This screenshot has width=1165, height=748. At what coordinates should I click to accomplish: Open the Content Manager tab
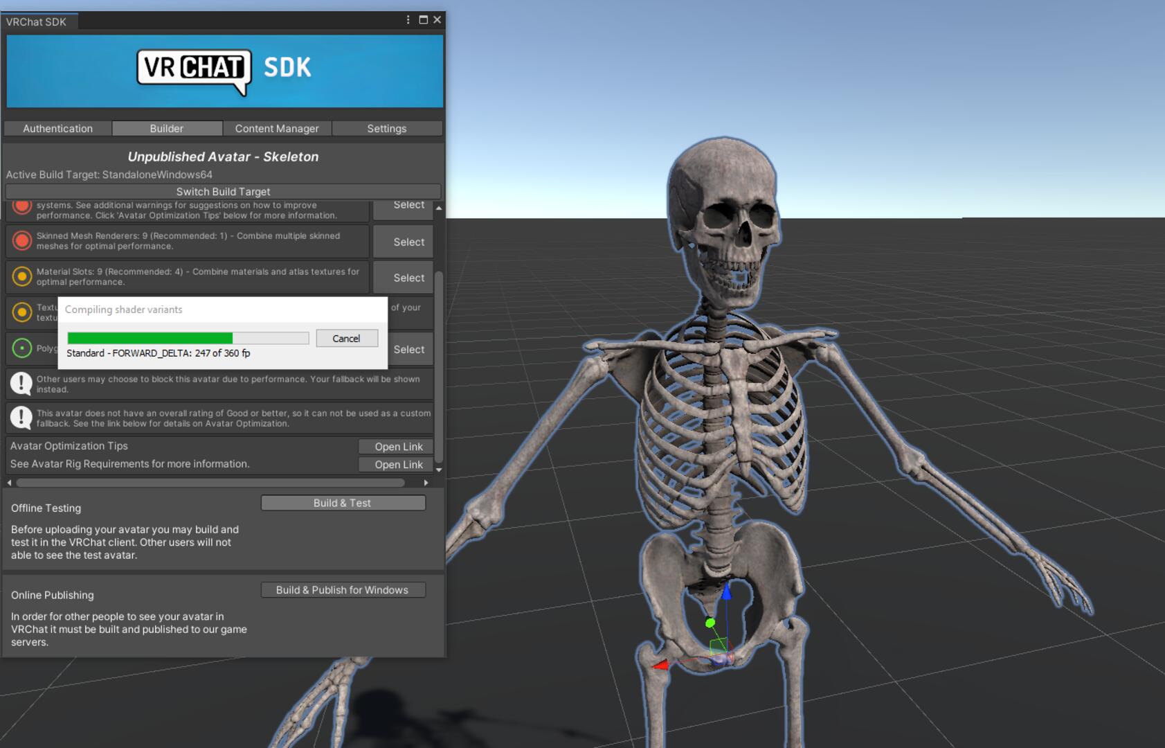[277, 129]
